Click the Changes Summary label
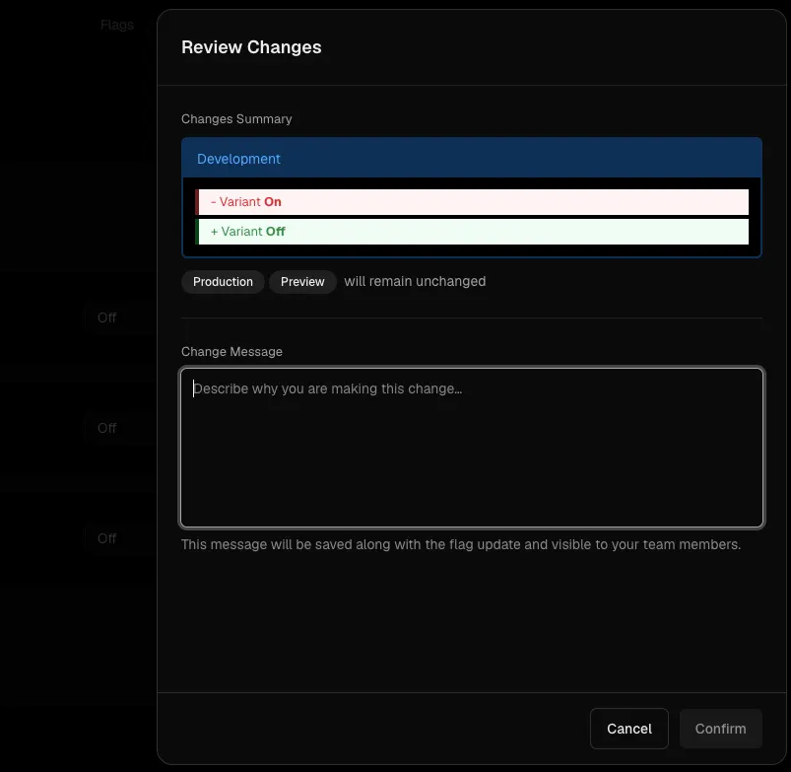 pos(236,119)
